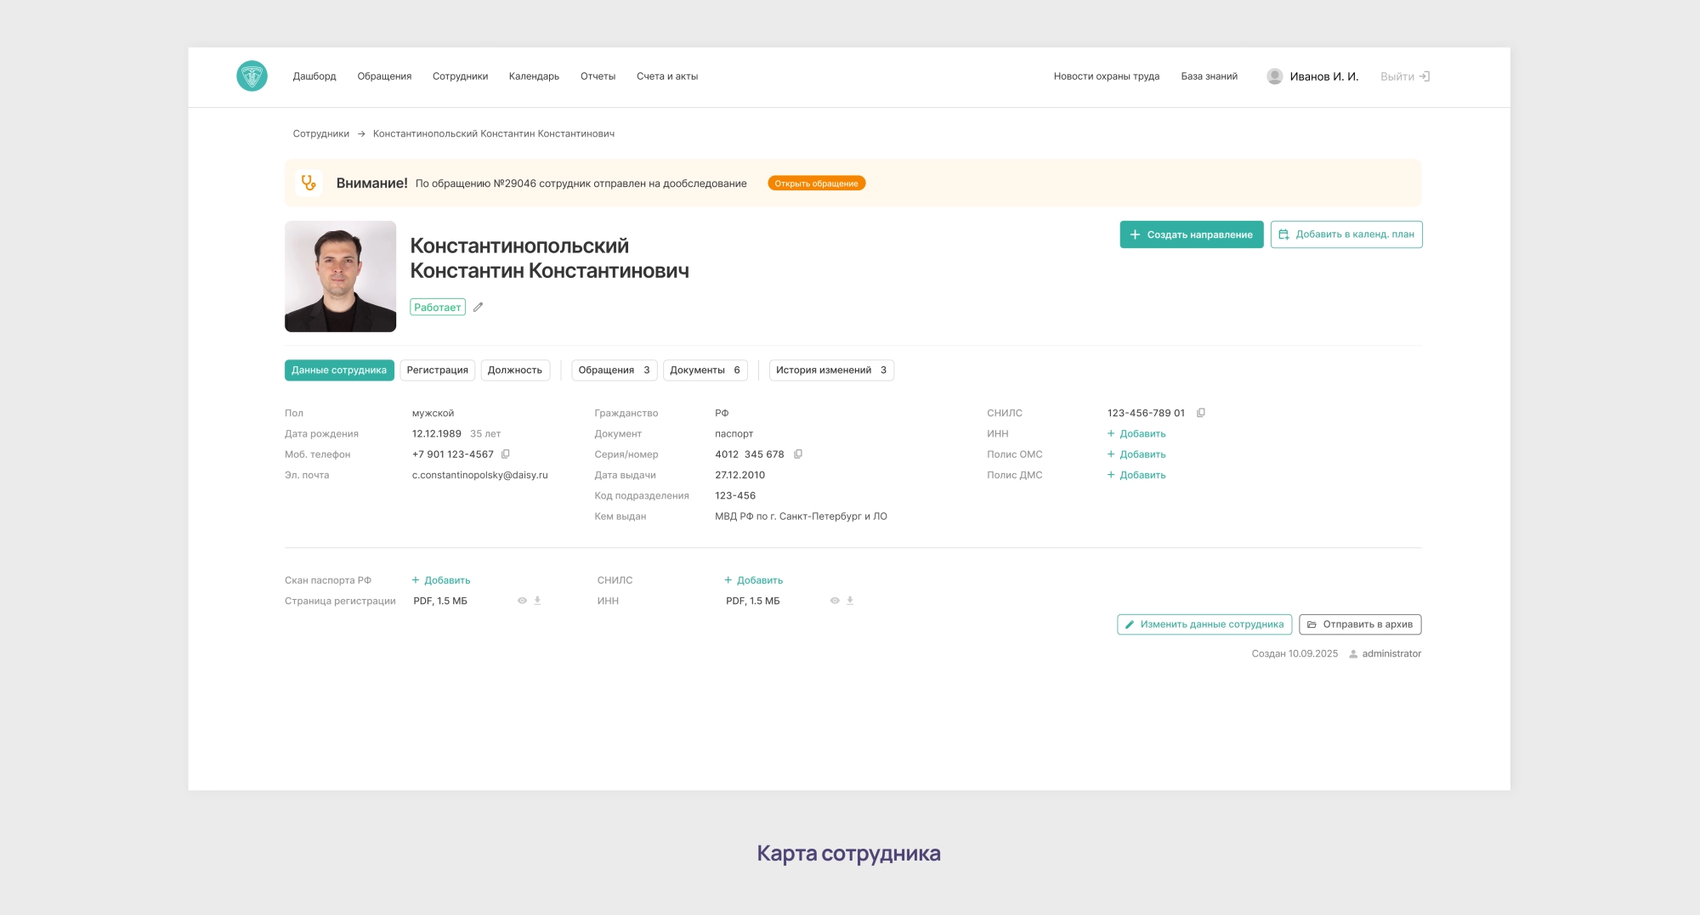This screenshot has height=915, width=1700.
Task: Copy the СНИЛС number
Action: click(1201, 413)
